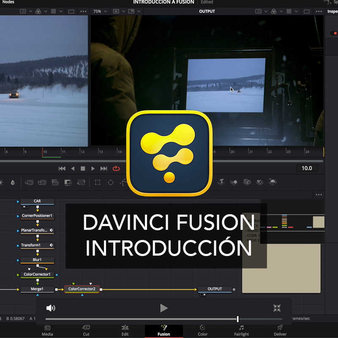The width and height of the screenshot is (338, 338).
Task: Add a Merge node from the toolbar
Action: pos(29,183)
